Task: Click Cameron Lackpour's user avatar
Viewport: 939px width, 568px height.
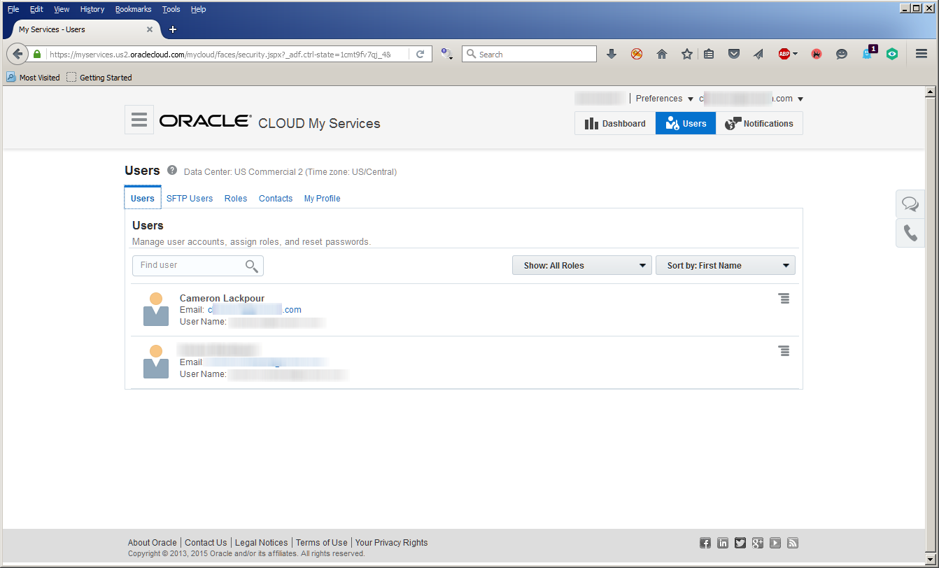Action: (156, 309)
